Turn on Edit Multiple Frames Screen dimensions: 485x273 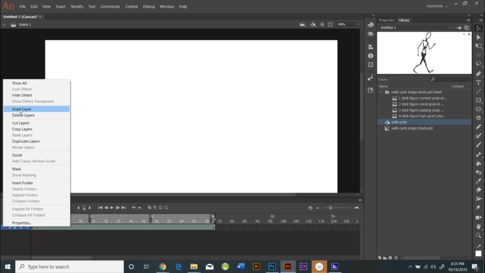point(161,207)
